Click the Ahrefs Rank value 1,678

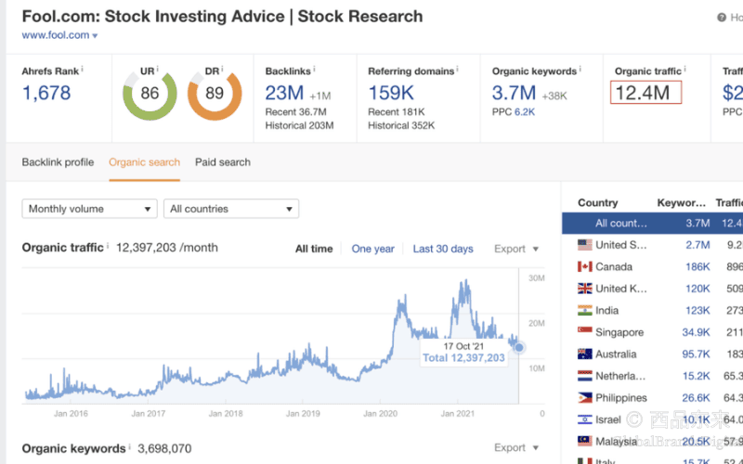46,93
